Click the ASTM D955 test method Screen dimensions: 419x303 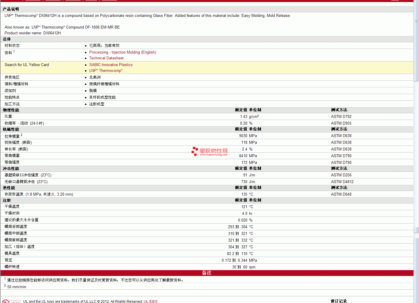pos(341,123)
